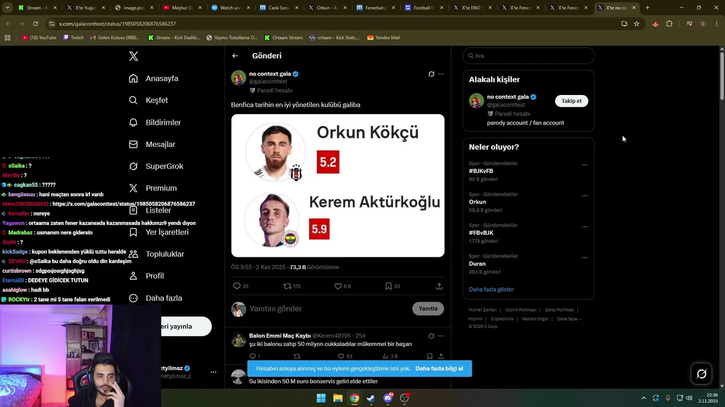Click the taskbar volume icon
This screenshot has height=407, width=725.
(x=689, y=398)
